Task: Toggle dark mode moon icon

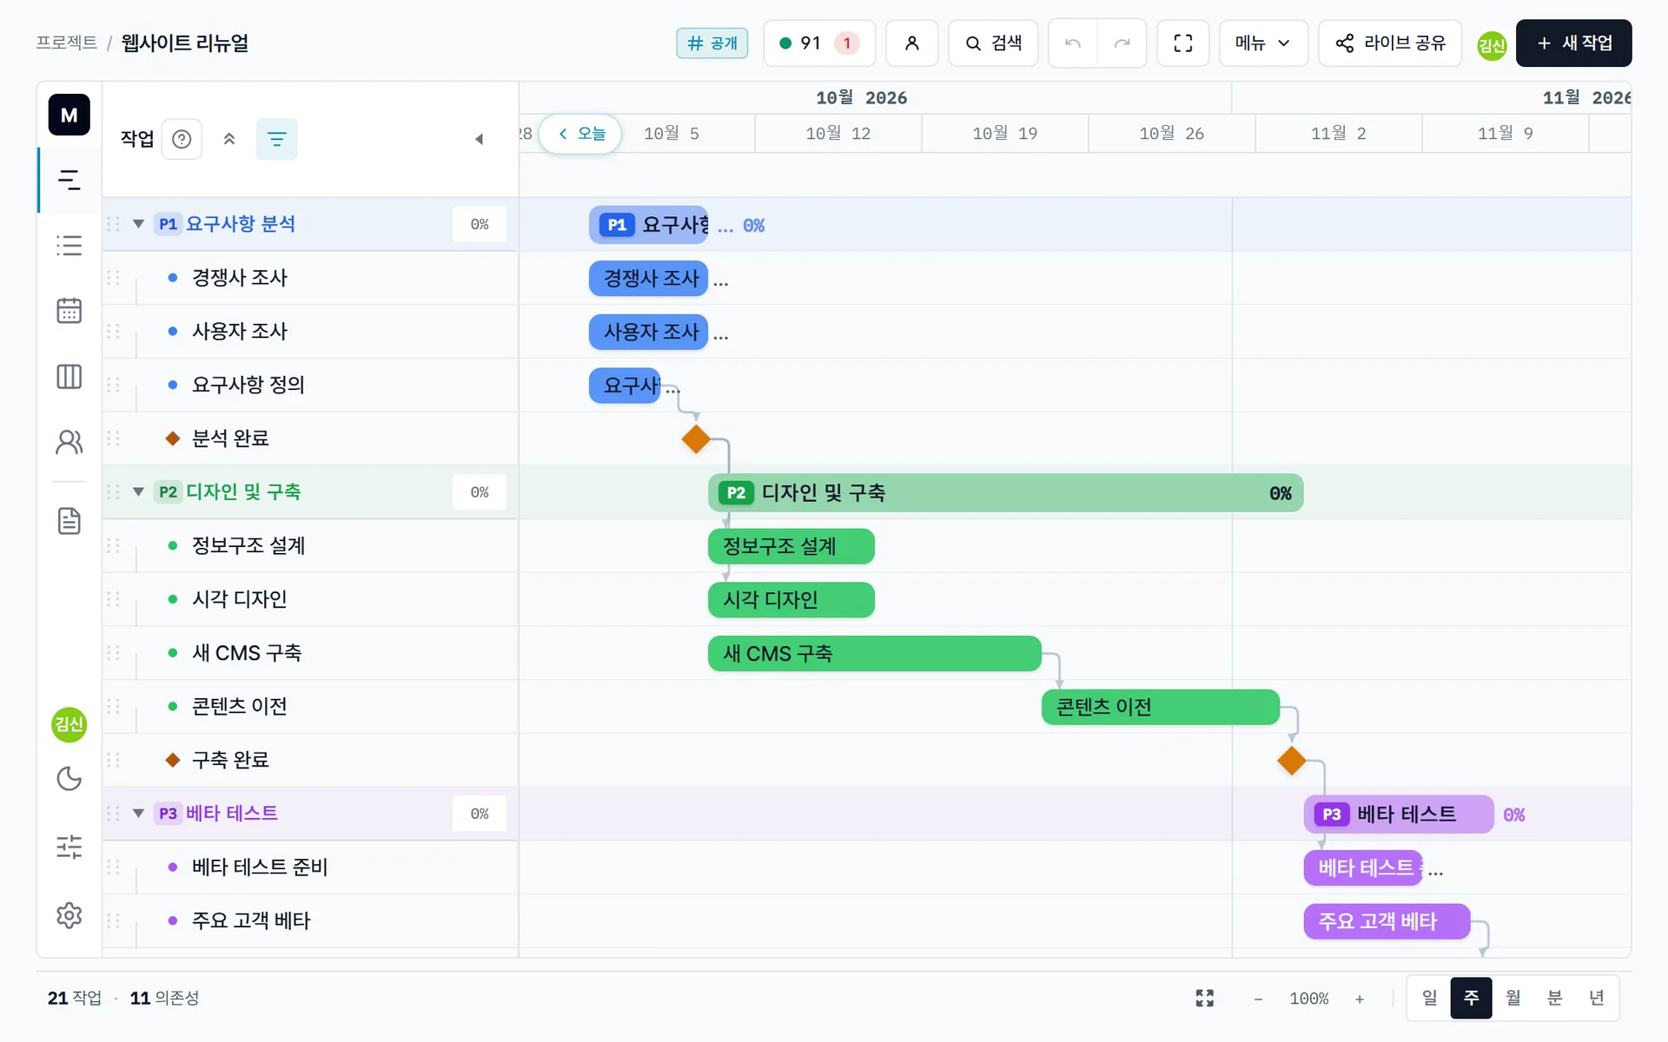Action: (69, 778)
